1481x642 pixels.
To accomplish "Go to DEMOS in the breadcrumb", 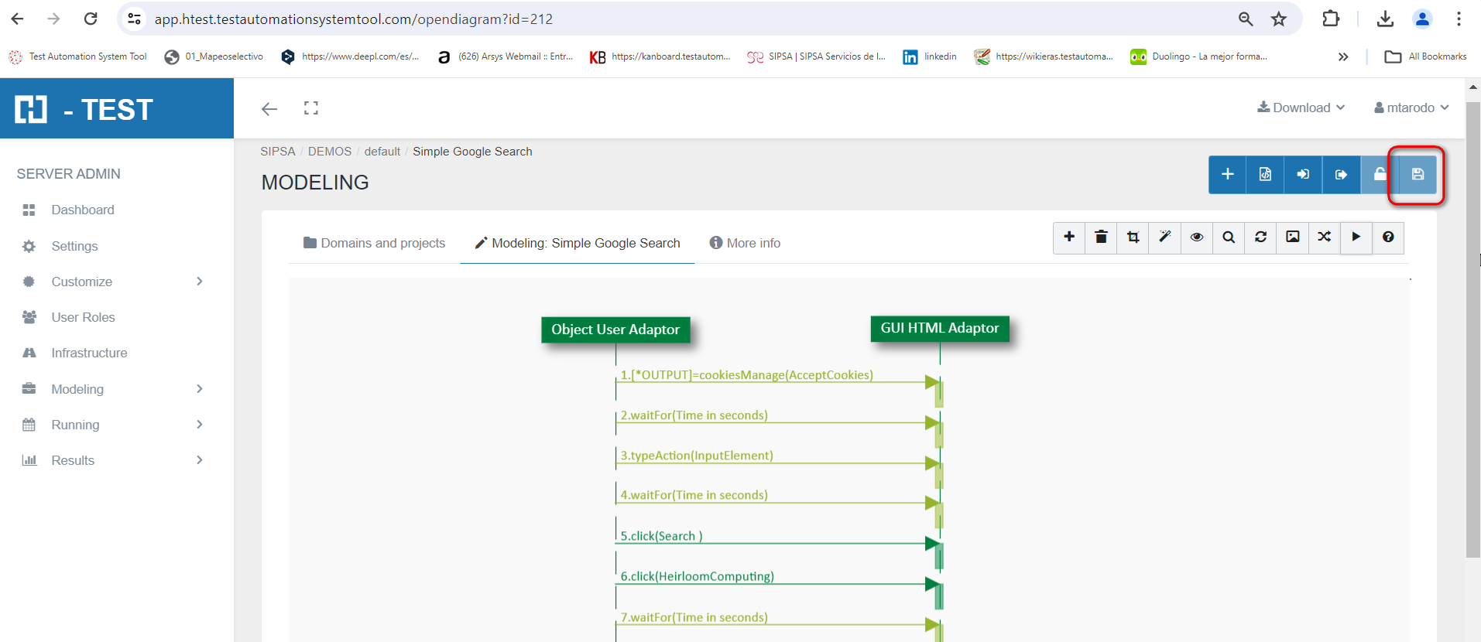I will (330, 152).
